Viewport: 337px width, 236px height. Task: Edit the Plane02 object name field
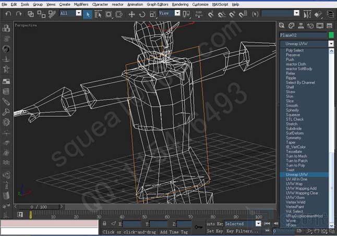303,35
